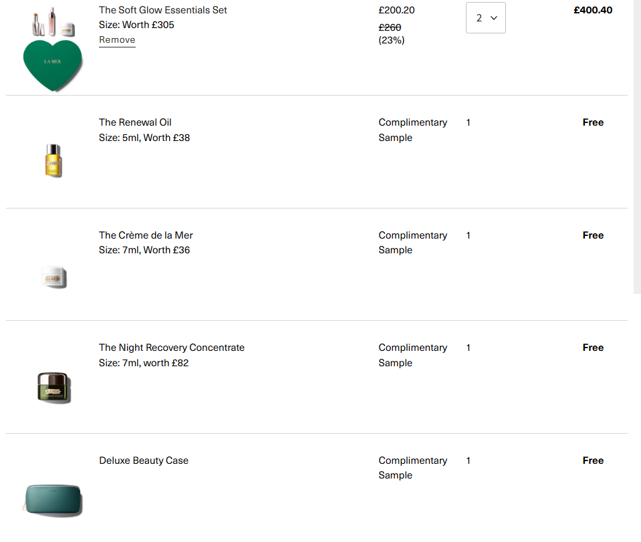Click the Free label for Deluxe Beauty Case
This screenshot has width=641, height=542.
[593, 460]
